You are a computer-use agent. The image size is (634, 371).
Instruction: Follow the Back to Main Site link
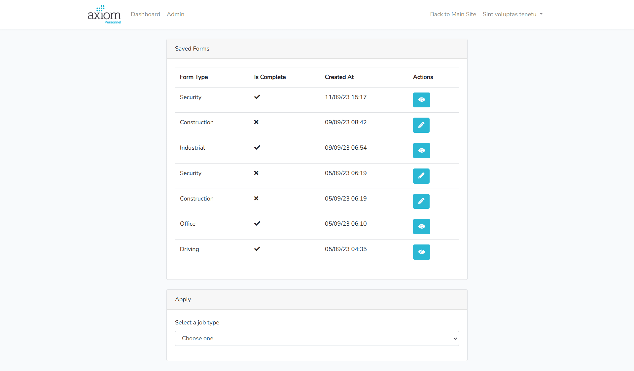point(453,14)
